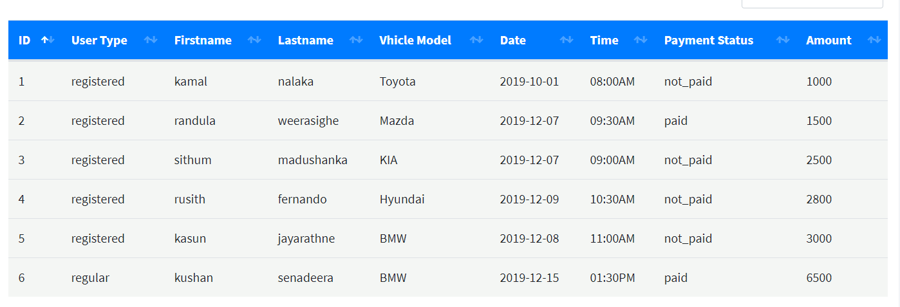Screen dimensions: 900x307
Task: Select the 6500 amount cell
Action: tap(819, 278)
